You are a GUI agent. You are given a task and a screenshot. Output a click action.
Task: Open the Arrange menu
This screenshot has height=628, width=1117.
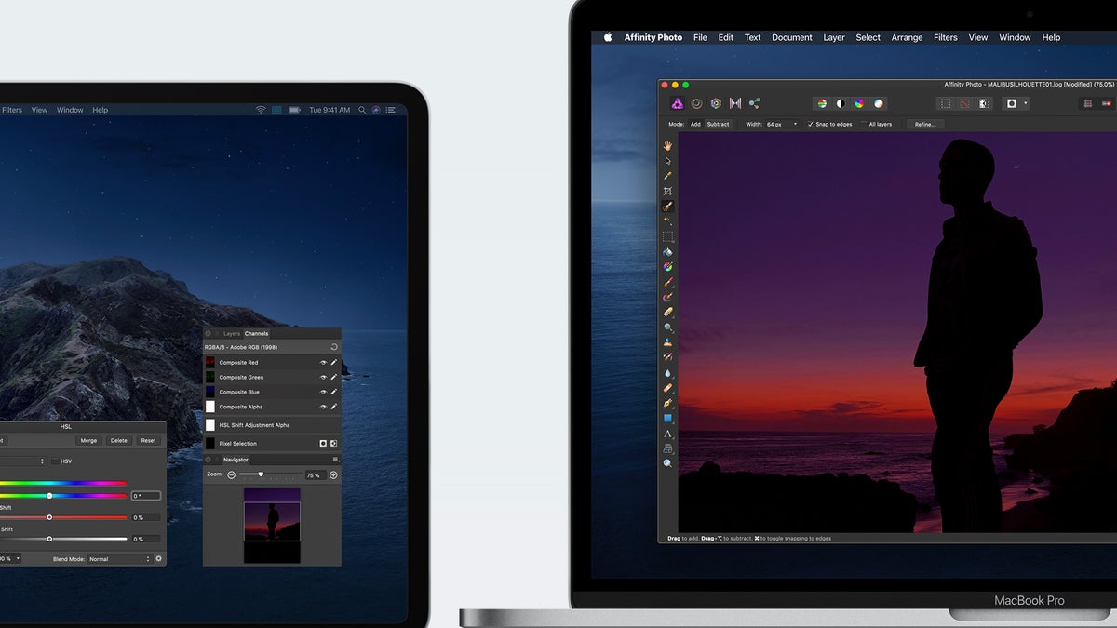(908, 37)
